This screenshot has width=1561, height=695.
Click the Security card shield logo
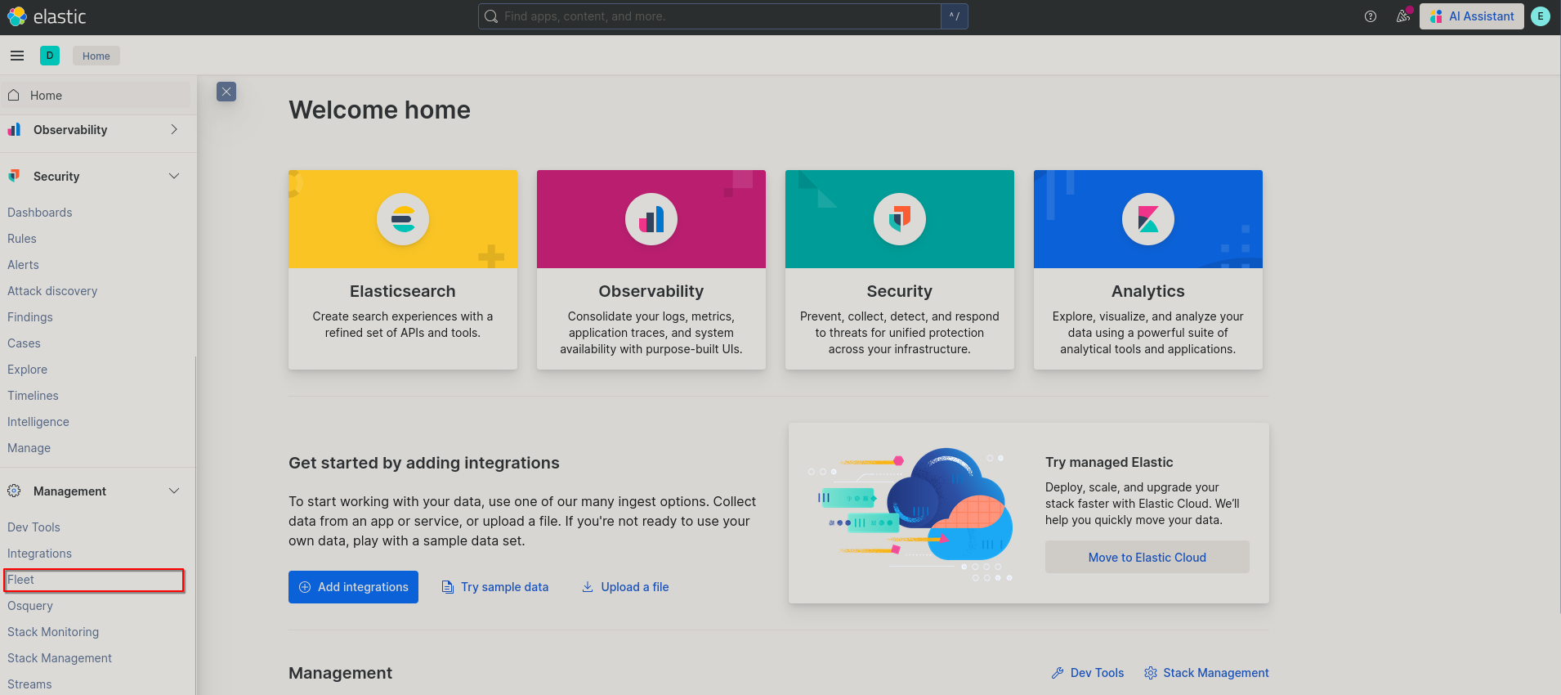coord(900,219)
